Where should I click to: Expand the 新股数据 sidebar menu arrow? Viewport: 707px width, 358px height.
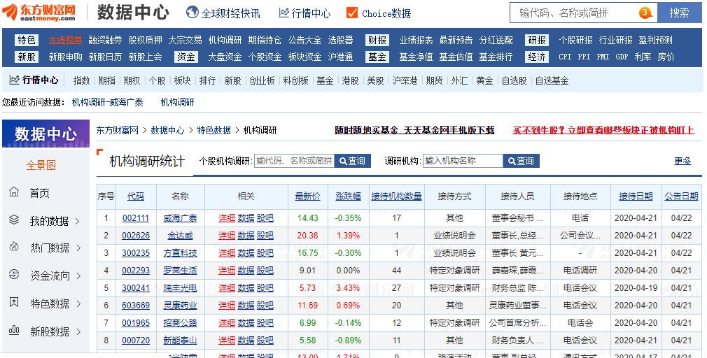tap(79, 332)
